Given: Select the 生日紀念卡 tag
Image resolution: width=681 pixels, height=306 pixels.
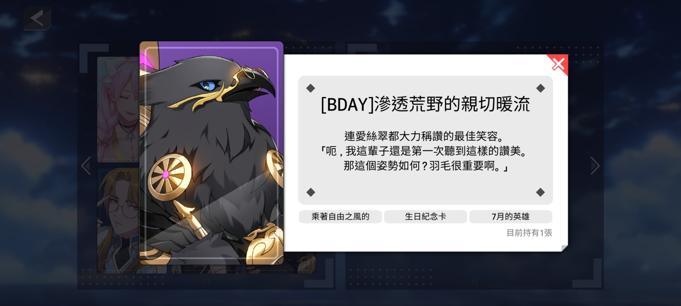Looking at the screenshot, I should coord(425,217).
